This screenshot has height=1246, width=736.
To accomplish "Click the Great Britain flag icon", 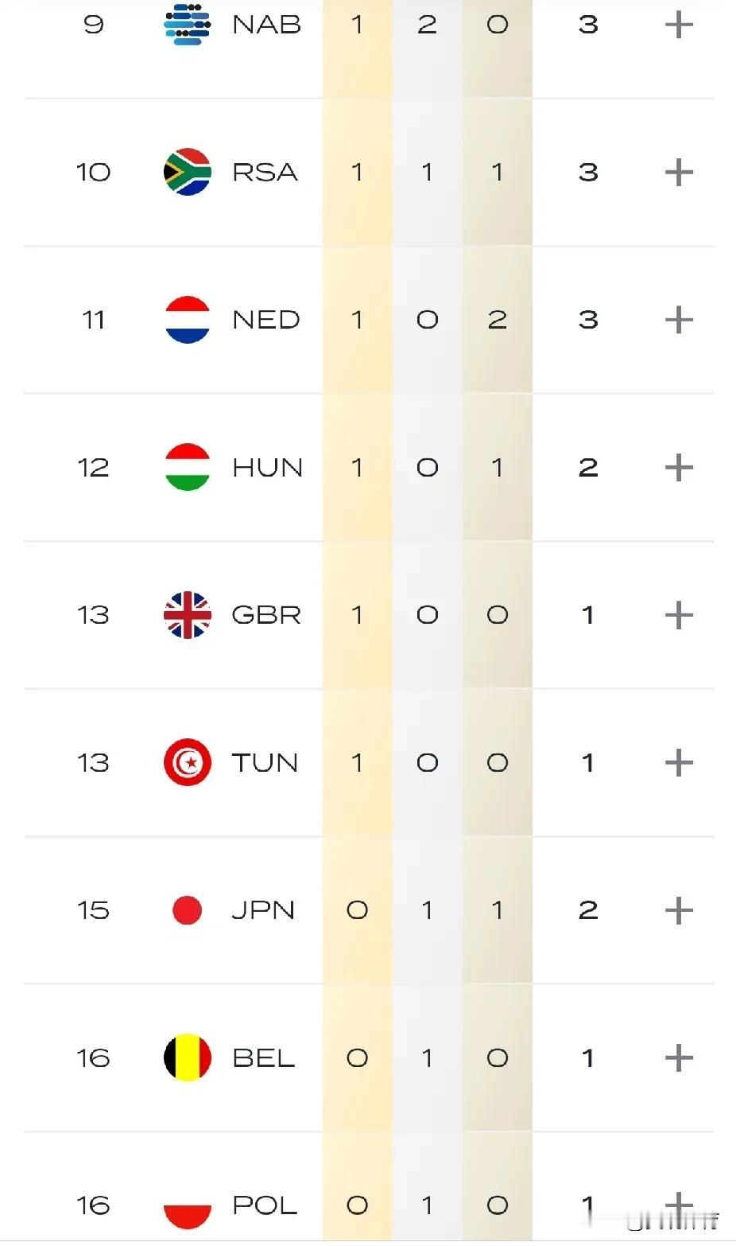I will point(188,615).
